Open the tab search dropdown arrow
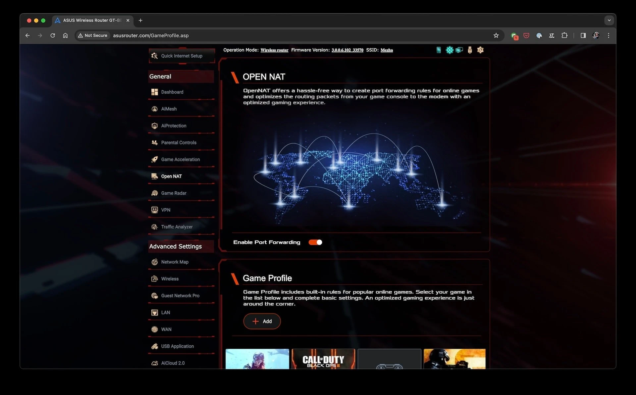 click(609, 20)
